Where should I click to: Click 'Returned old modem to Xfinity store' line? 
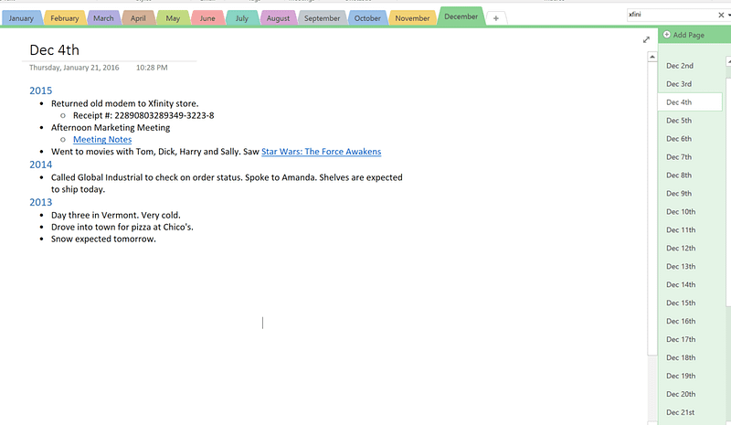point(124,103)
